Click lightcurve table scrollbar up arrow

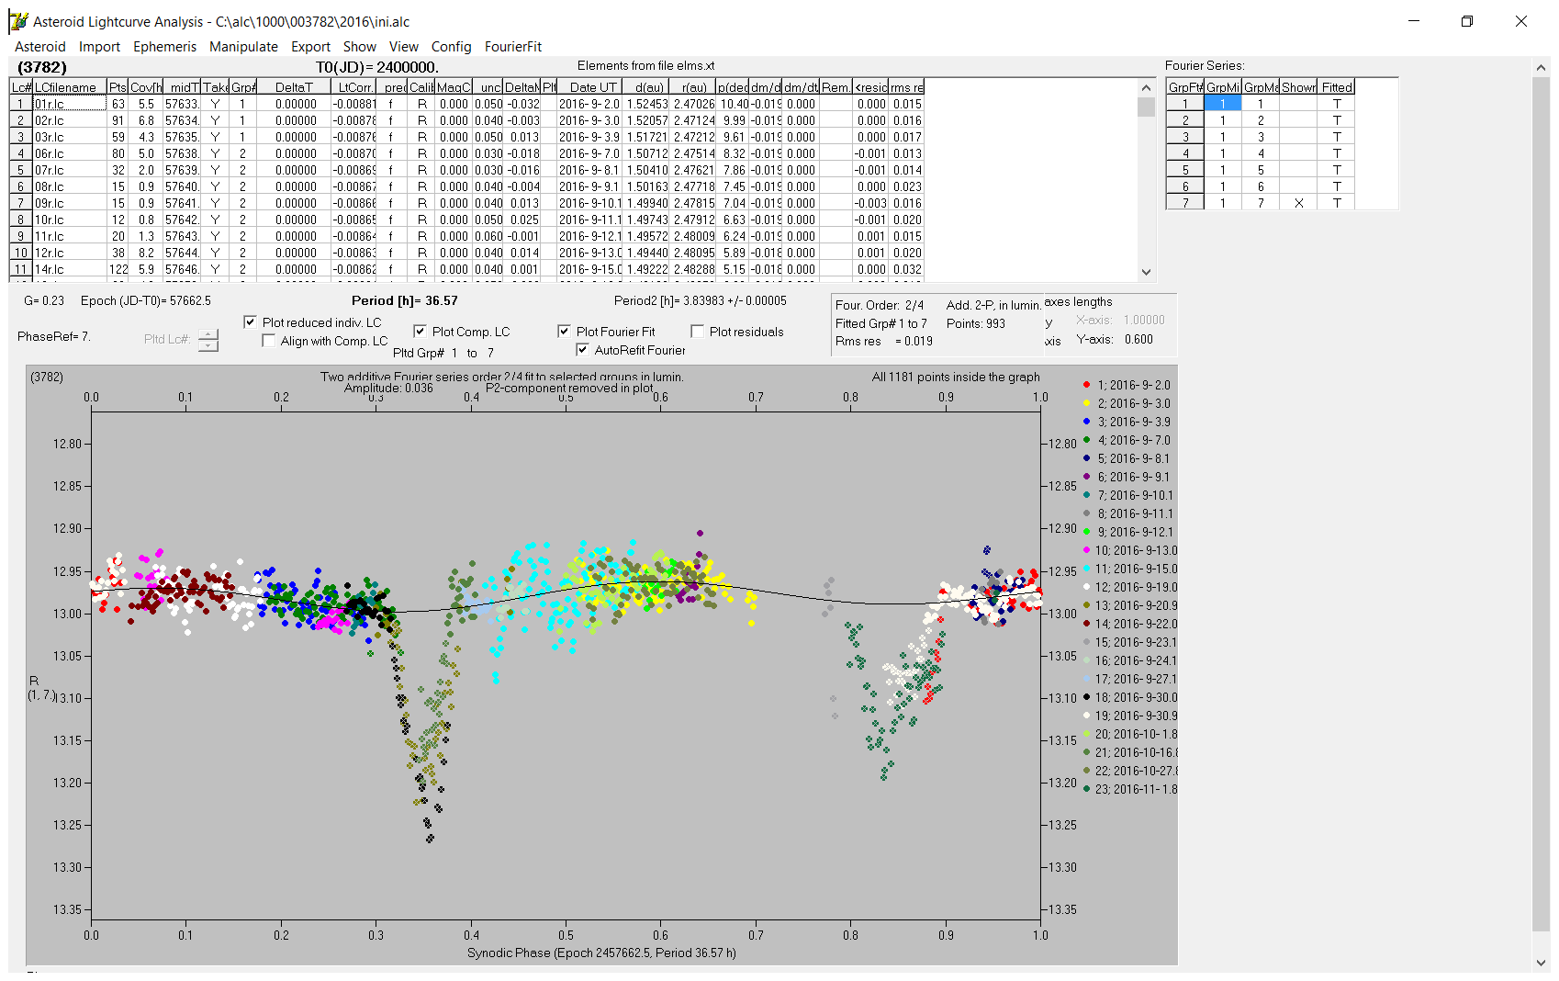(1146, 87)
